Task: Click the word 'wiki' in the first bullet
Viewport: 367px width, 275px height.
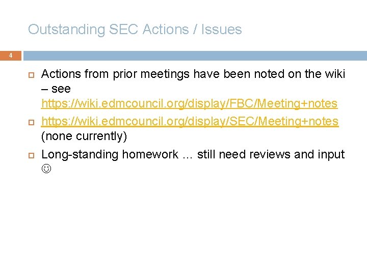Action: click(333, 74)
